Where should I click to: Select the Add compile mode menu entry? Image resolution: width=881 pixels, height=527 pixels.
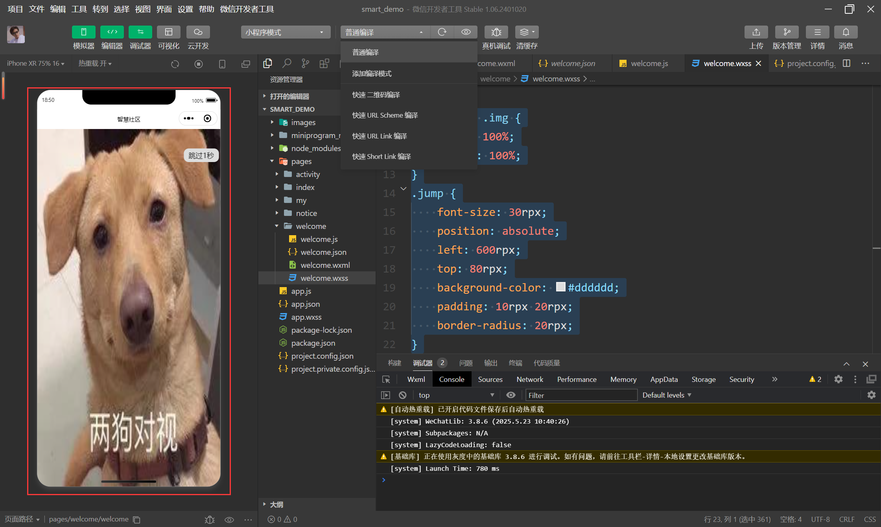click(372, 74)
